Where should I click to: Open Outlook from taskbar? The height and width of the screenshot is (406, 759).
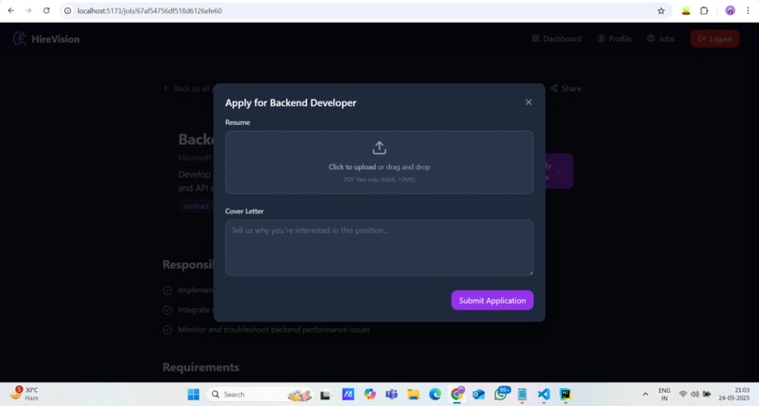point(478,395)
